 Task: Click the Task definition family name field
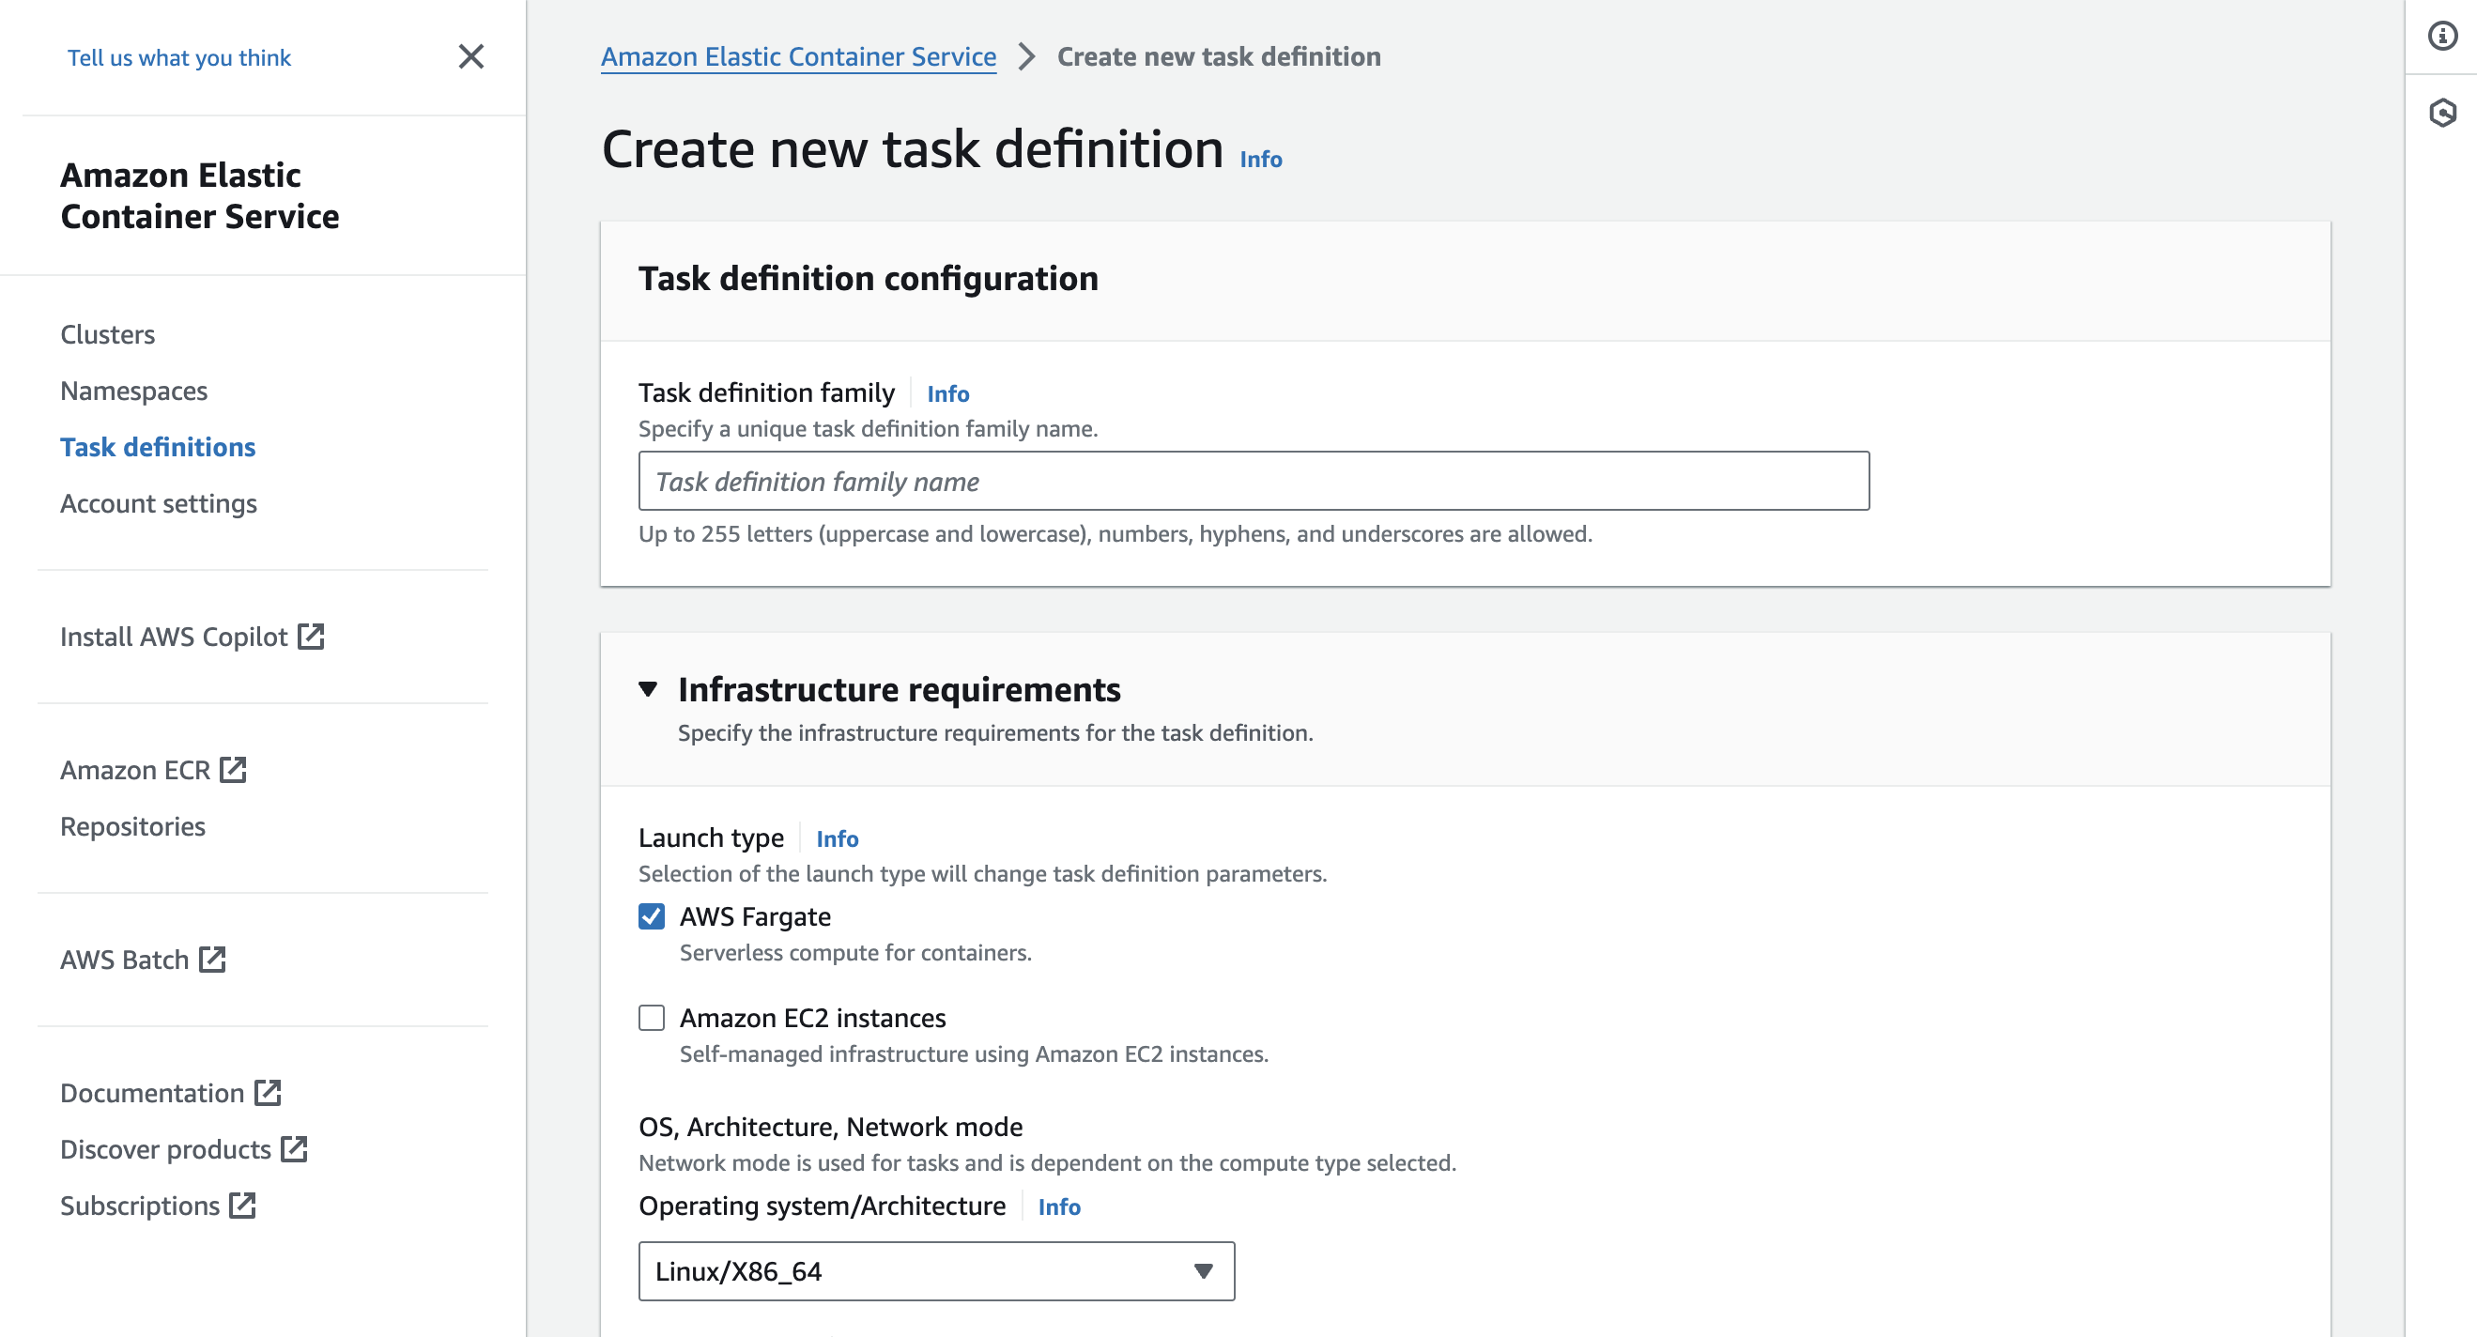(1254, 481)
